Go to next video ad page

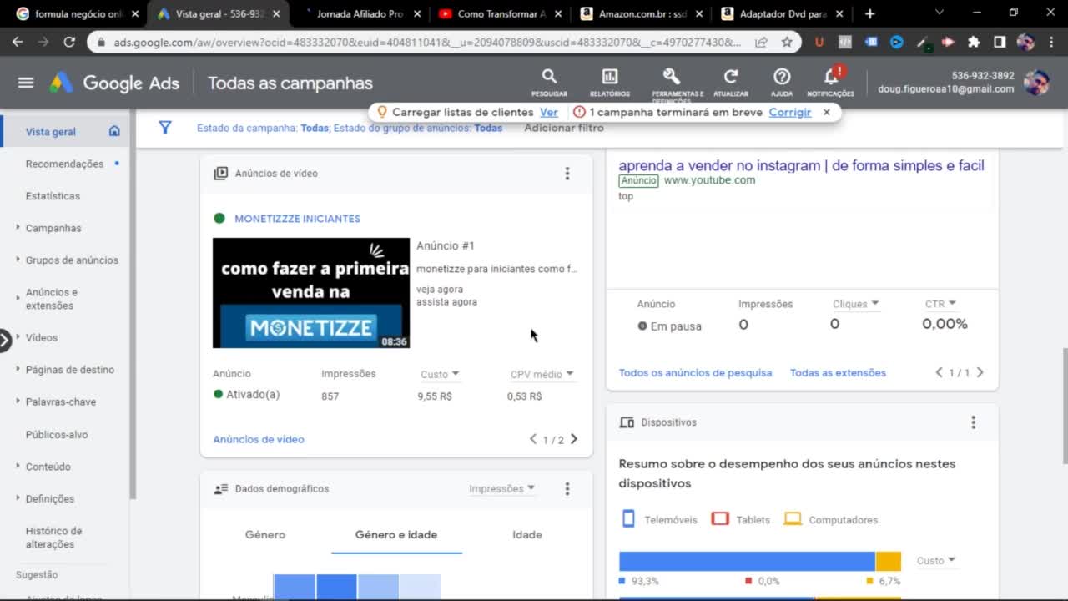coord(574,439)
